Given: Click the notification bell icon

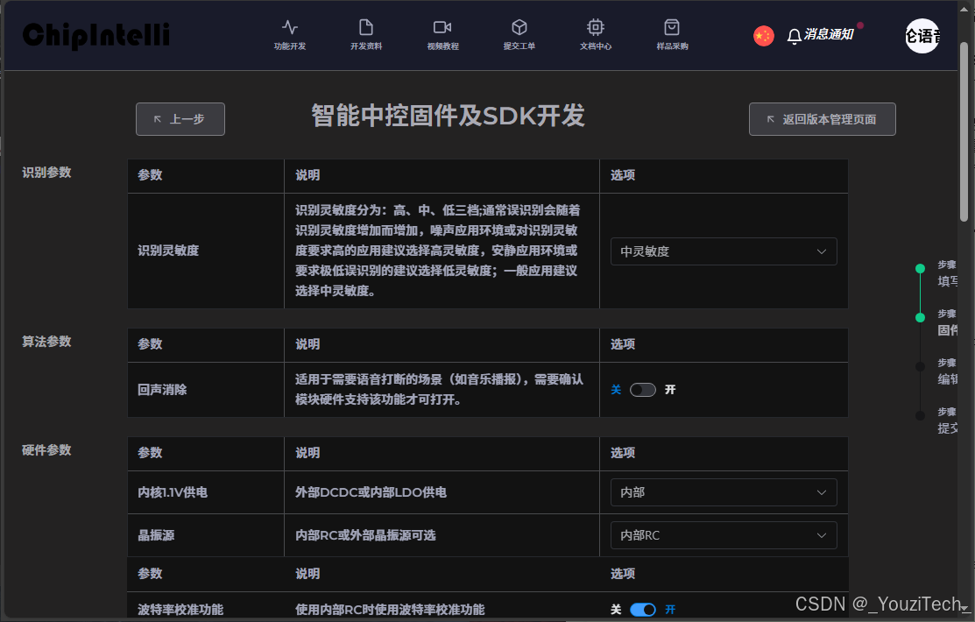Looking at the screenshot, I should [x=794, y=35].
